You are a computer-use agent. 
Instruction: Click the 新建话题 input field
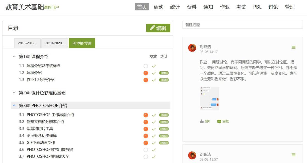242,25
